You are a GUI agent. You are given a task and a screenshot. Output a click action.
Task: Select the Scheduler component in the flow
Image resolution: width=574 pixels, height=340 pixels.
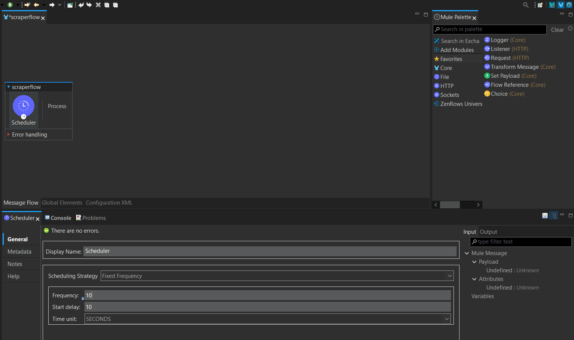pyautogui.click(x=24, y=110)
